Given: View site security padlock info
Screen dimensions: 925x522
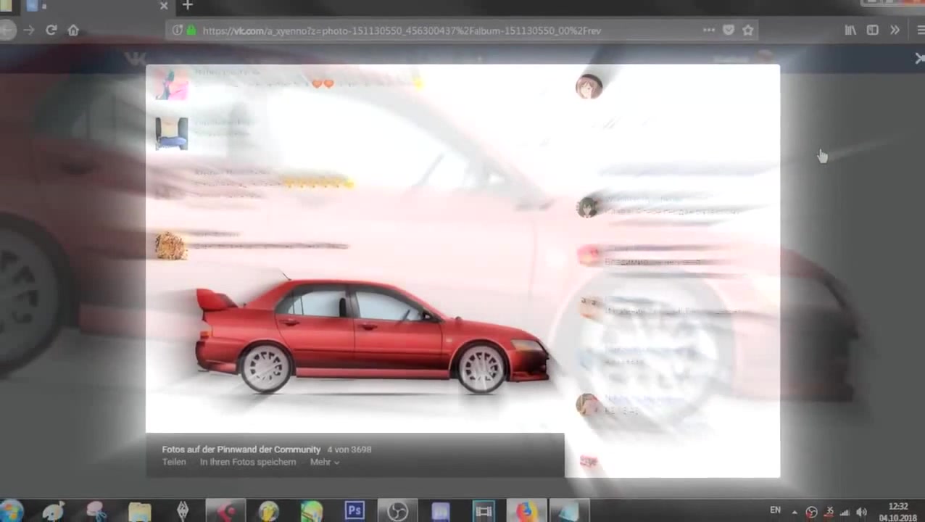Looking at the screenshot, I should 191,30.
